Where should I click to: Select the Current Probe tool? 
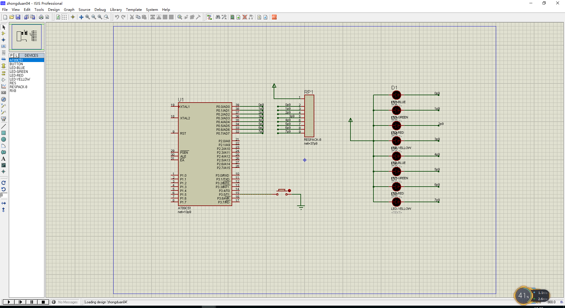(4, 112)
